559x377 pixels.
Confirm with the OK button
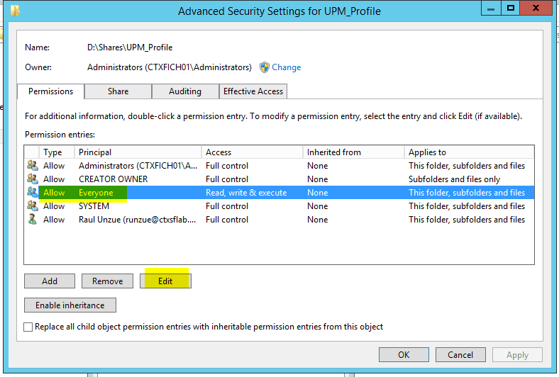404,355
